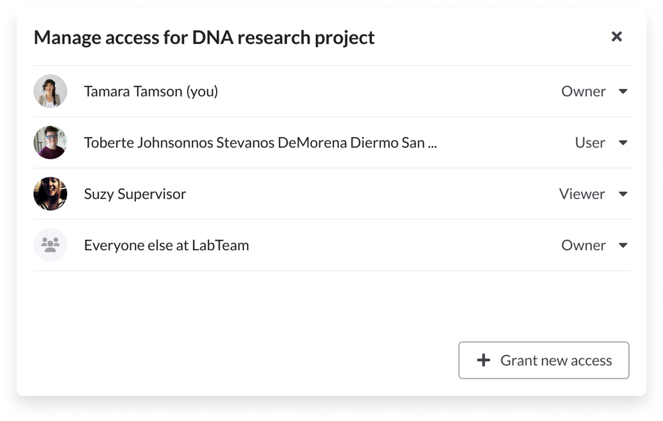Click the plus icon in Grant new access
The image size is (663, 421).
pyautogui.click(x=483, y=360)
